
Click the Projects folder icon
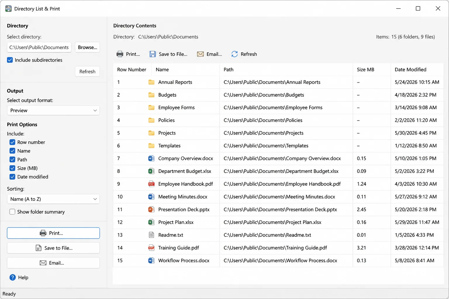(x=151, y=133)
